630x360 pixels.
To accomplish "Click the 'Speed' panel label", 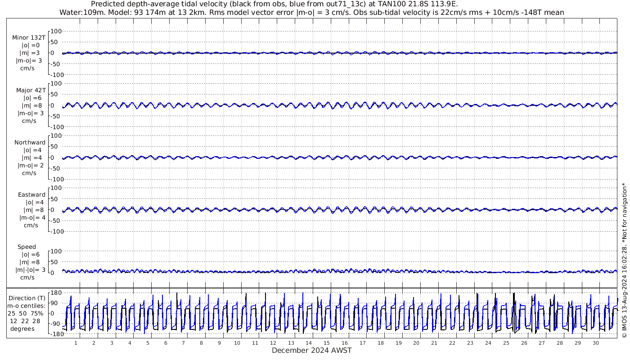I will pos(27,247).
